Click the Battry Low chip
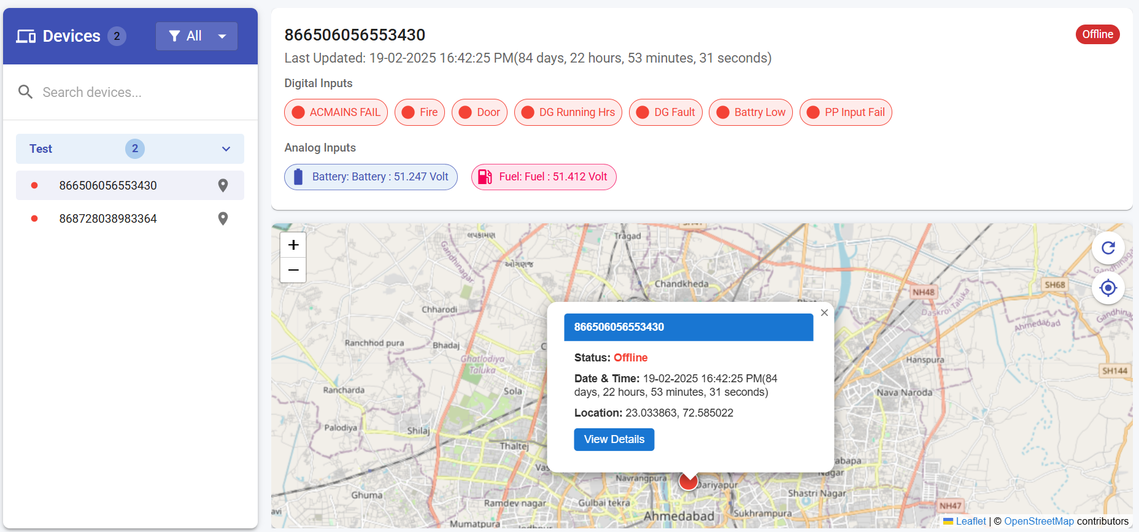This screenshot has width=1139, height=532. pyautogui.click(x=751, y=112)
